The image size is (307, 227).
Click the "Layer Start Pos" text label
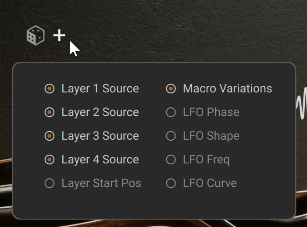point(101,183)
